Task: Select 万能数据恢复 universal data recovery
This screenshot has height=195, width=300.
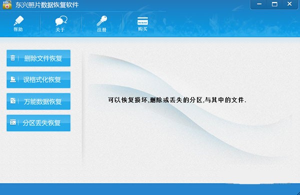Action: [38, 101]
